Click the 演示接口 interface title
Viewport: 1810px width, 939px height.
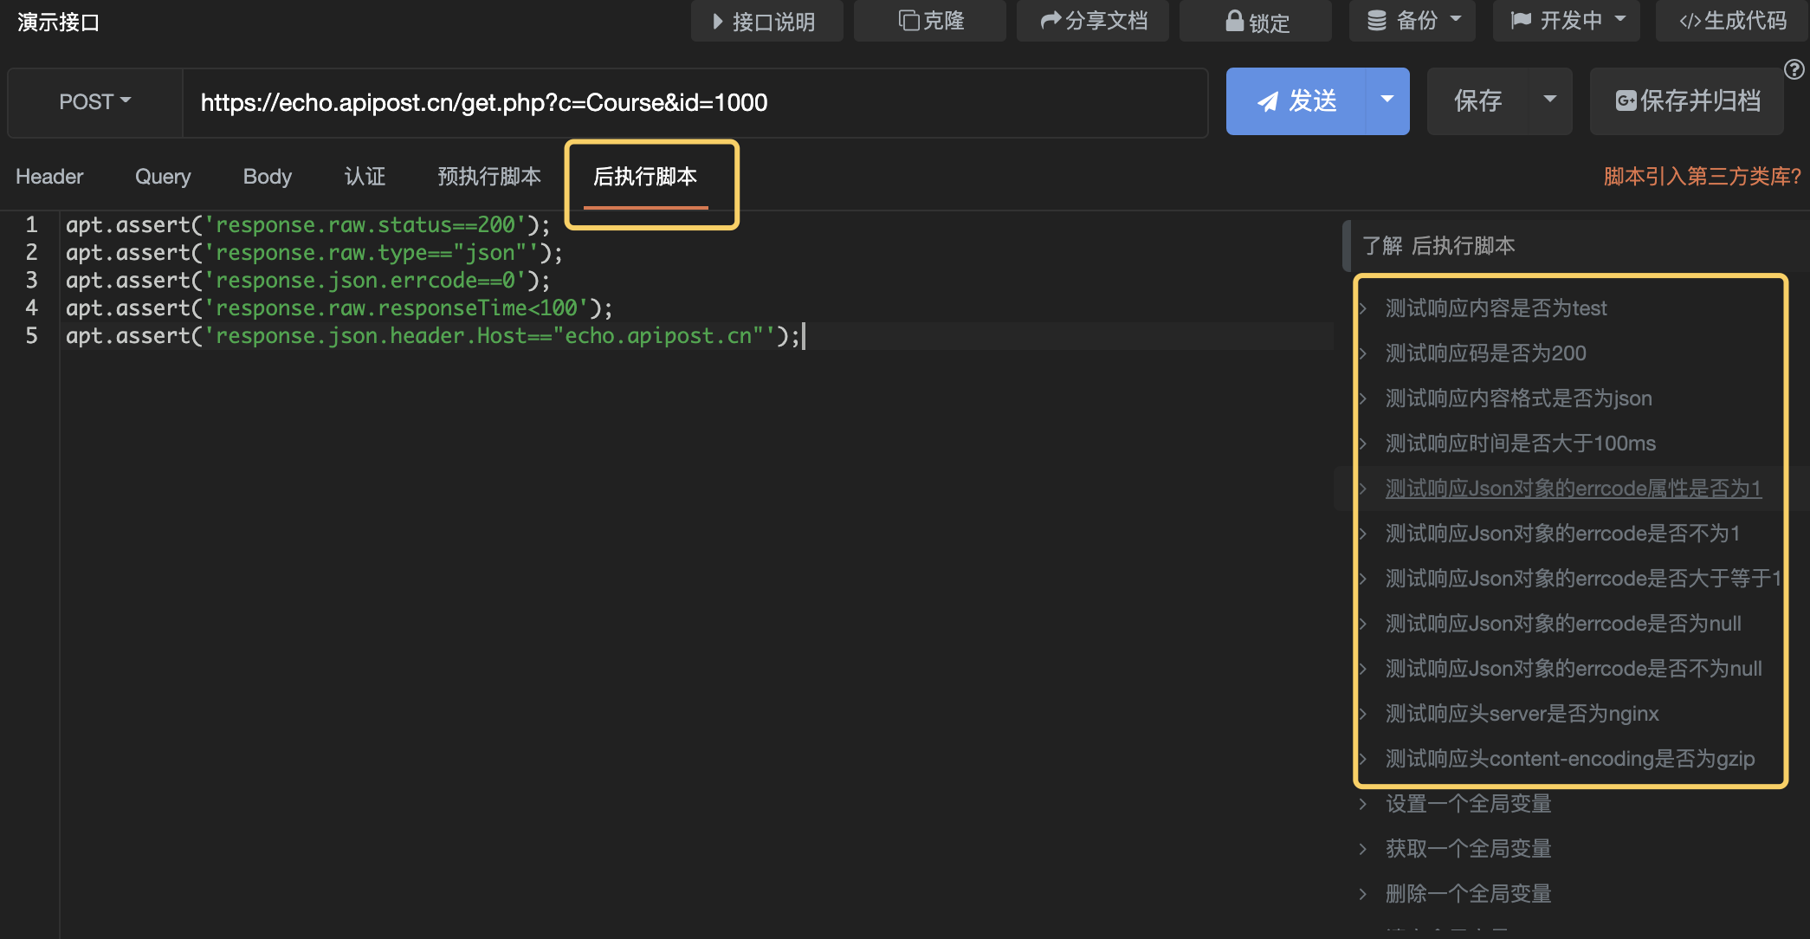[x=58, y=23]
